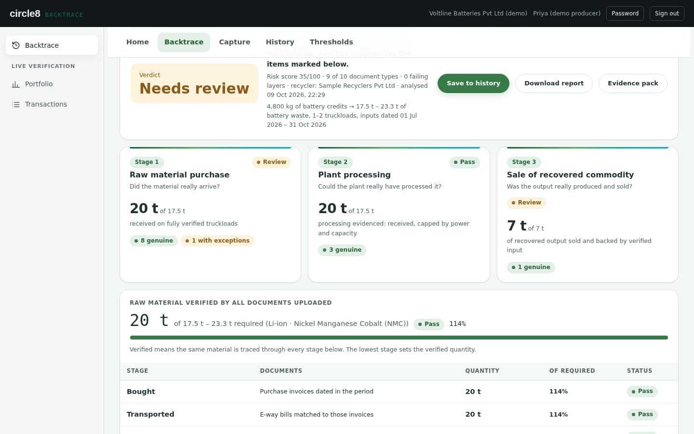Open Transactions in the sidebar

(52, 104)
